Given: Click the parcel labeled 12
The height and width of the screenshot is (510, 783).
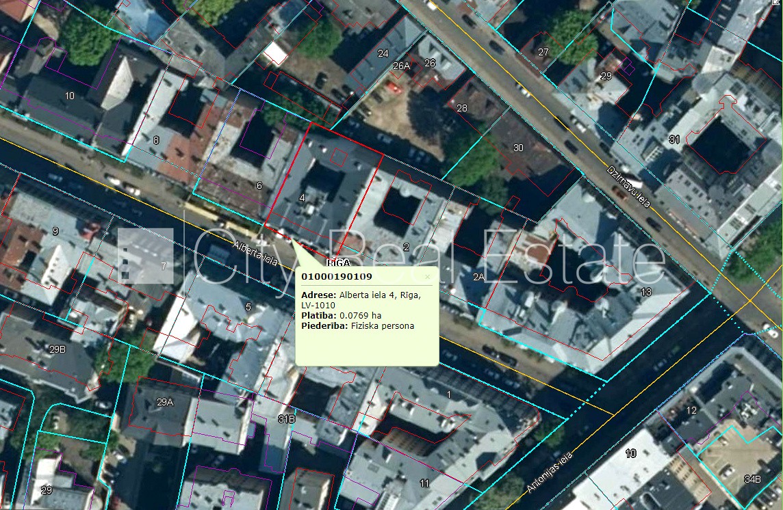Looking at the screenshot, I should pos(691,410).
